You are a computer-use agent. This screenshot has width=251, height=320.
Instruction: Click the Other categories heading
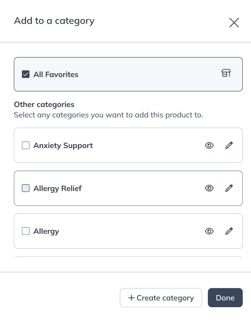(44, 104)
